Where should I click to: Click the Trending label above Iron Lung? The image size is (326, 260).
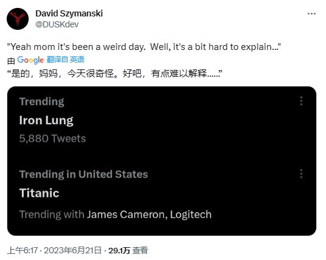coord(42,102)
